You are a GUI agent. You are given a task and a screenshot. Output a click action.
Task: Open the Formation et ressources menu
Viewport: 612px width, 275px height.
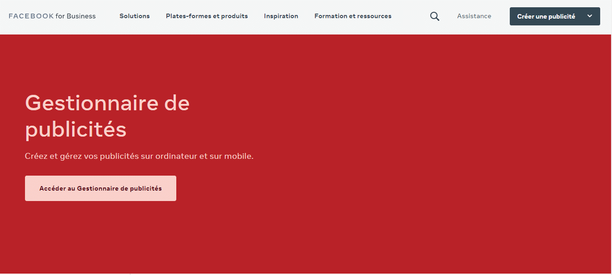click(353, 16)
